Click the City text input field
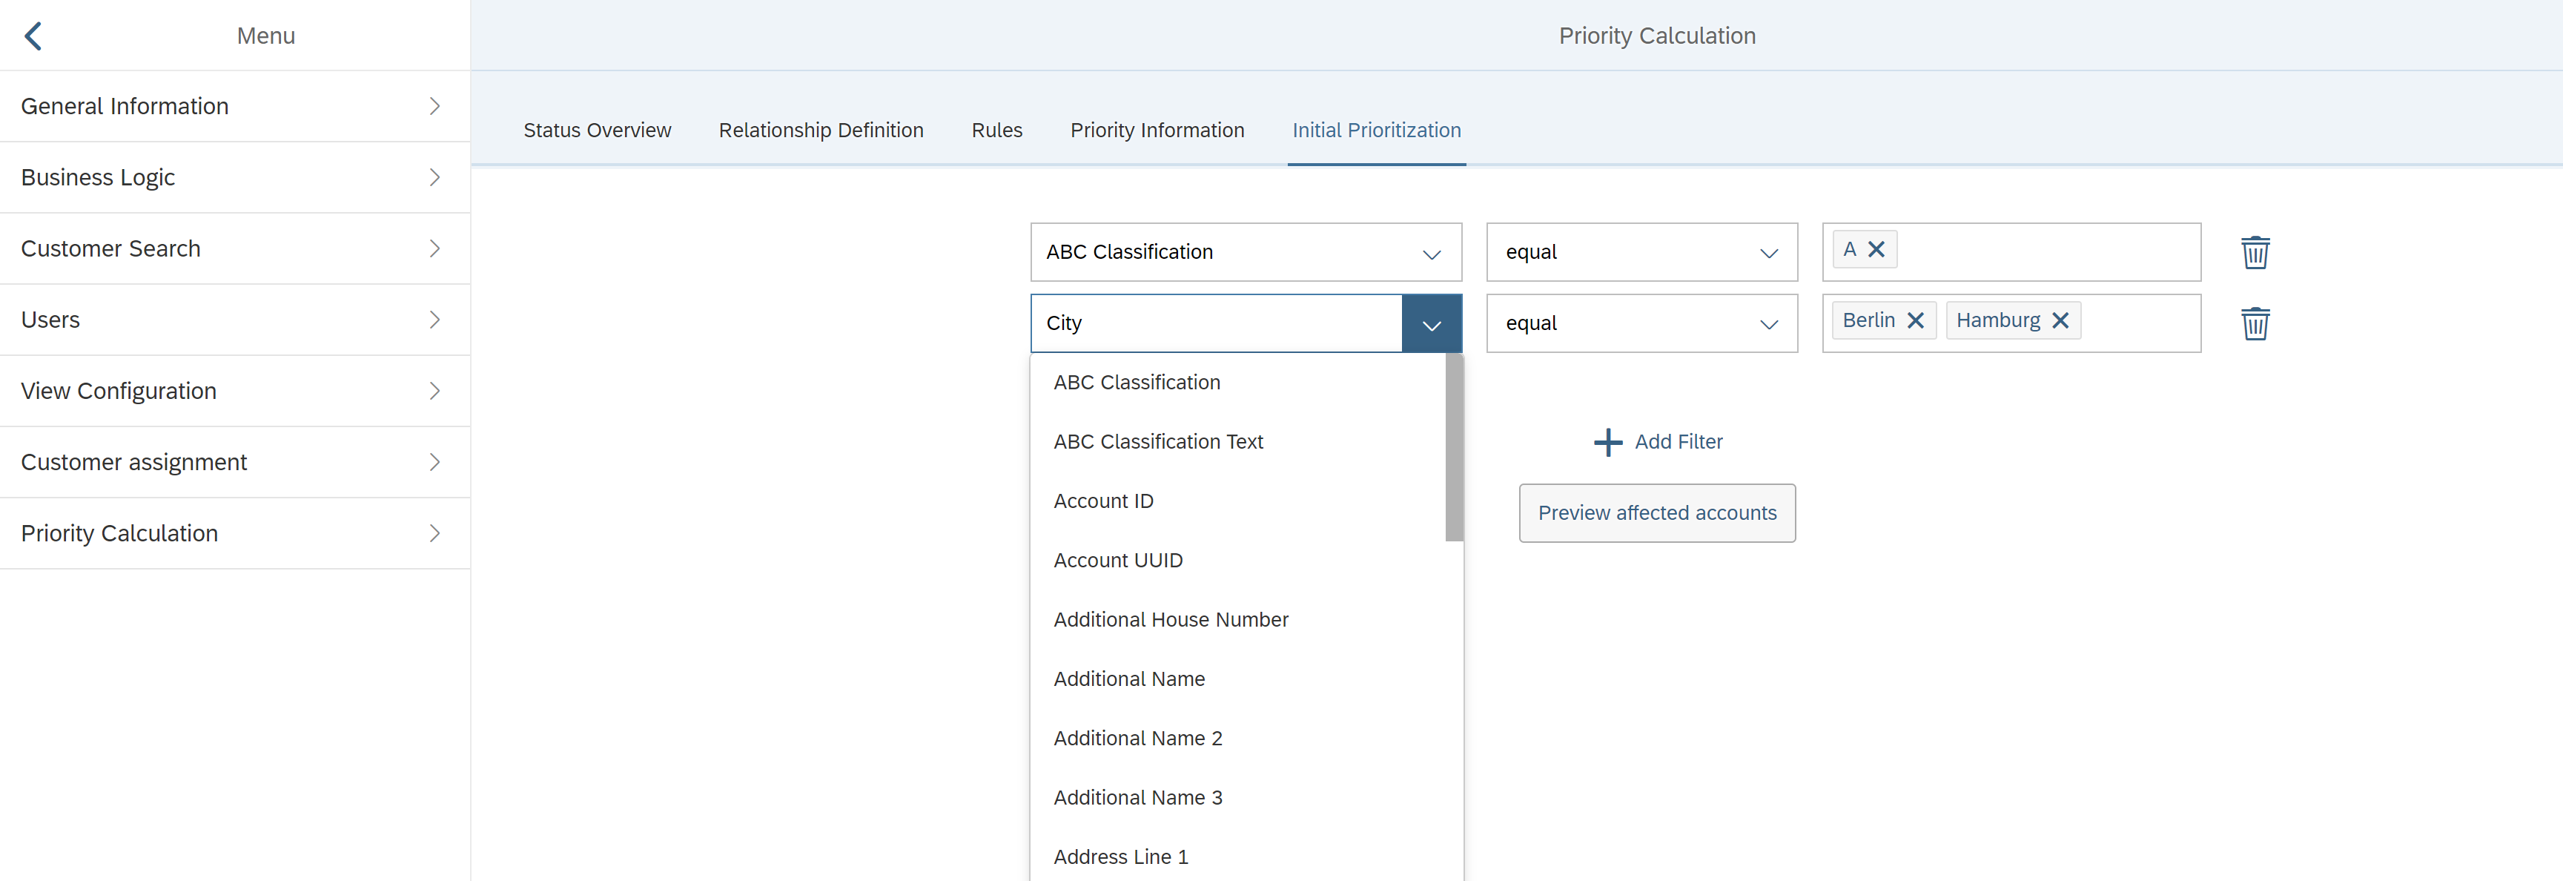 [x=1216, y=323]
